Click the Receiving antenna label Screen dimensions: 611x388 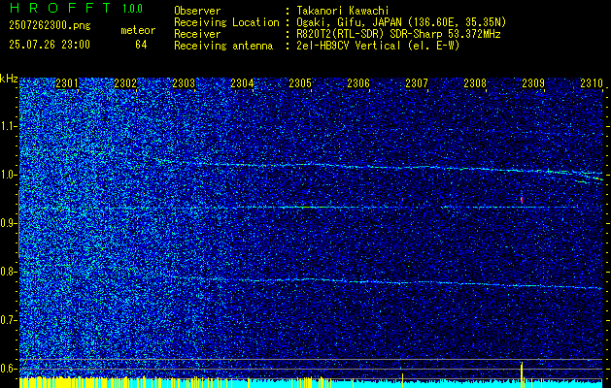click(223, 46)
